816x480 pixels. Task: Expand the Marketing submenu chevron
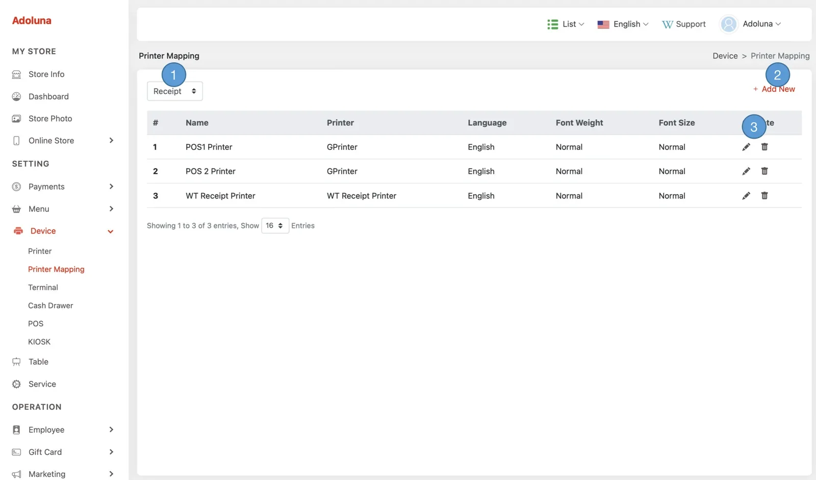click(111, 474)
